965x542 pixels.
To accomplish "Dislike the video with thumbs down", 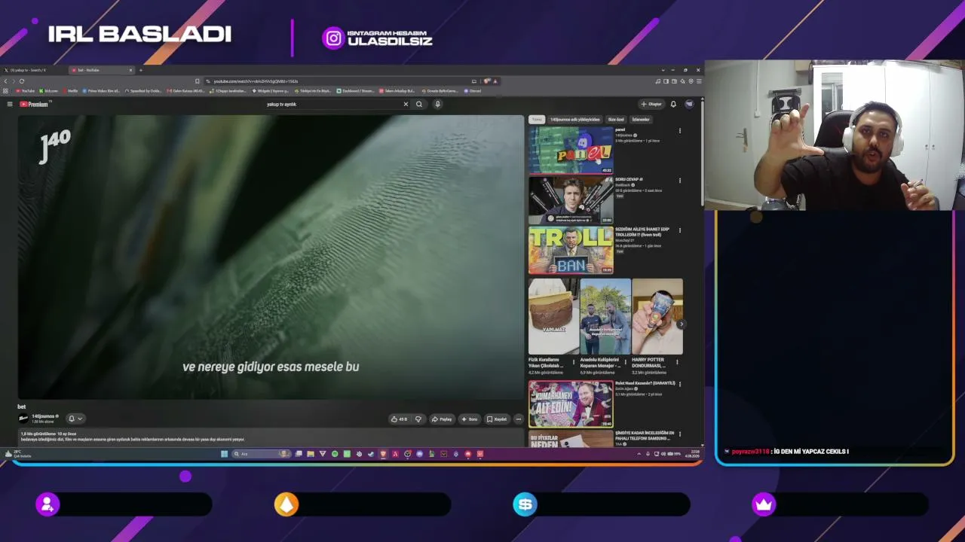I will pos(418,419).
